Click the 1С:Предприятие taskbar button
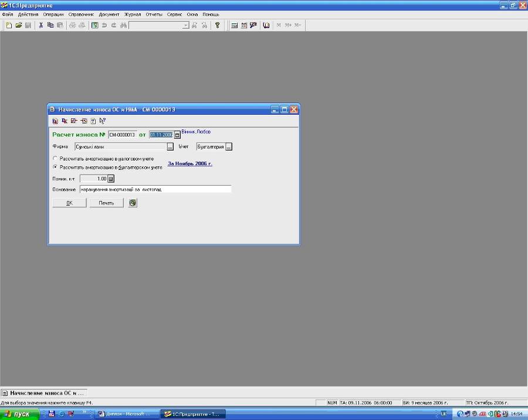Viewport: 528px width, 420px height. pos(193,414)
